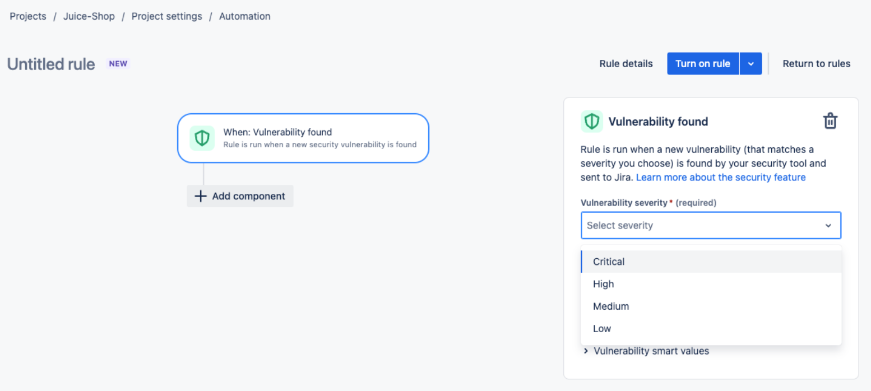Click the shield icon beside the panel title
Screen dimensions: 871x391
pyautogui.click(x=592, y=121)
